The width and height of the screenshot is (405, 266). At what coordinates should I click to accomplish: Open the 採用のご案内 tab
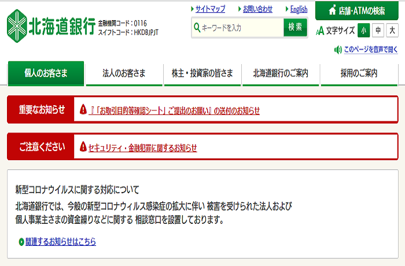(x=359, y=74)
